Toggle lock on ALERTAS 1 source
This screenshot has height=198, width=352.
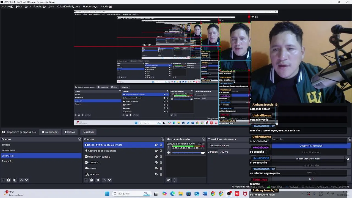[161, 163]
